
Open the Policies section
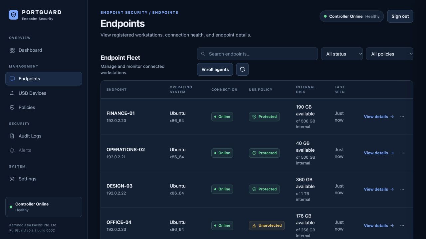44,107
